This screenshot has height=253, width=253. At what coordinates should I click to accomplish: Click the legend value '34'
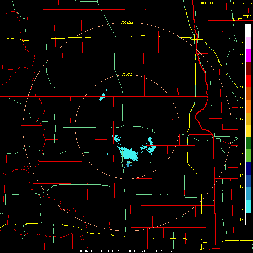(241, 120)
